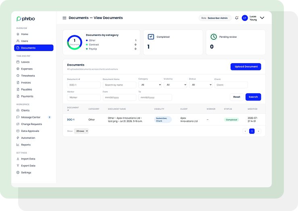Go to the next page arrow

coord(258,131)
